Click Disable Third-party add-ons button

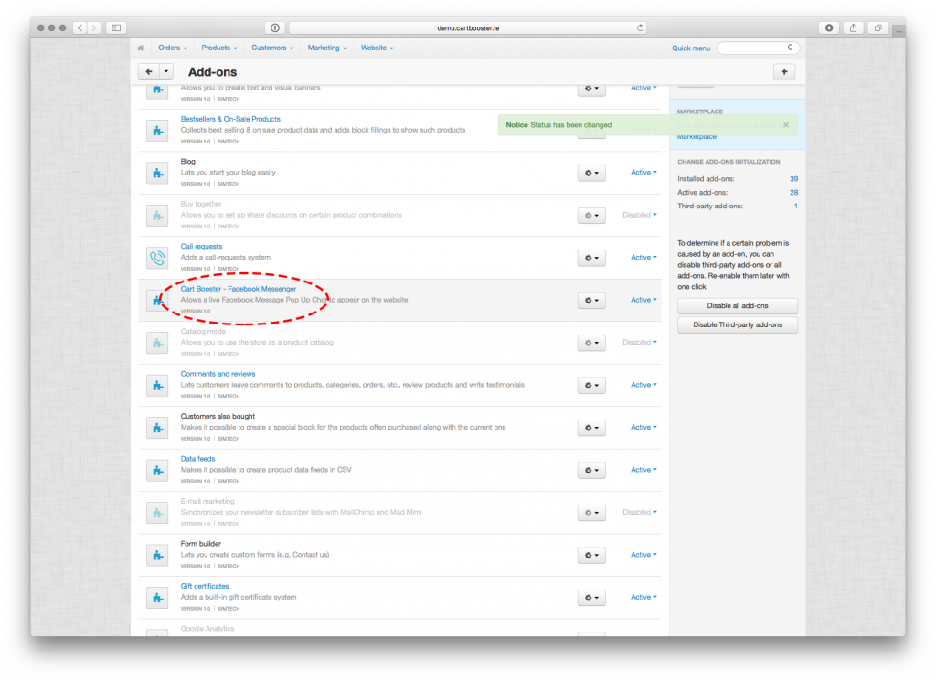pos(738,324)
